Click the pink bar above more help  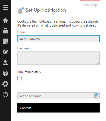[x=90, y=1]
